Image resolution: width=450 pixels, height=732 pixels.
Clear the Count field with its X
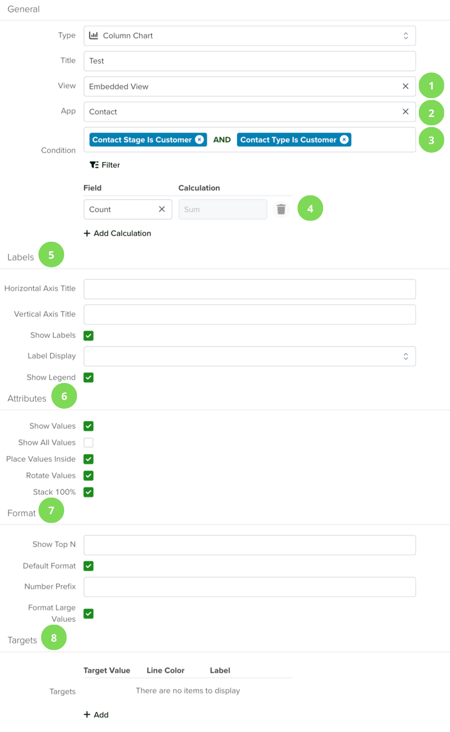click(x=162, y=209)
